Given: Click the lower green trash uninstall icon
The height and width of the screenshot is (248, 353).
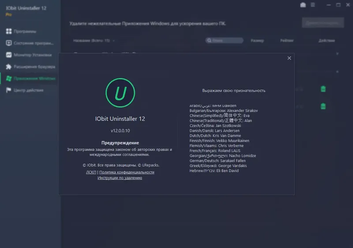Looking at the screenshot, I should pyautogui.click(x=323, y=106).
